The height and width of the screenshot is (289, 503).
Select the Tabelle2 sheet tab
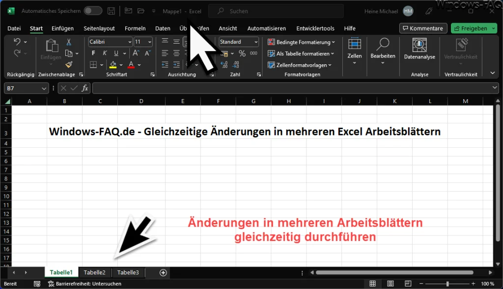(95, 273)
